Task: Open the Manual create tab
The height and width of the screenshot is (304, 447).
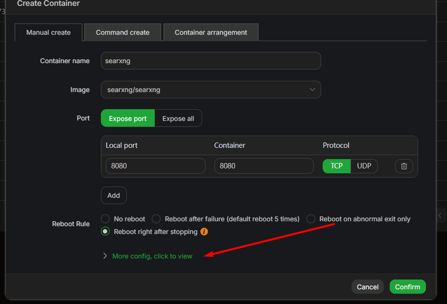Action: tap(48, 32)
